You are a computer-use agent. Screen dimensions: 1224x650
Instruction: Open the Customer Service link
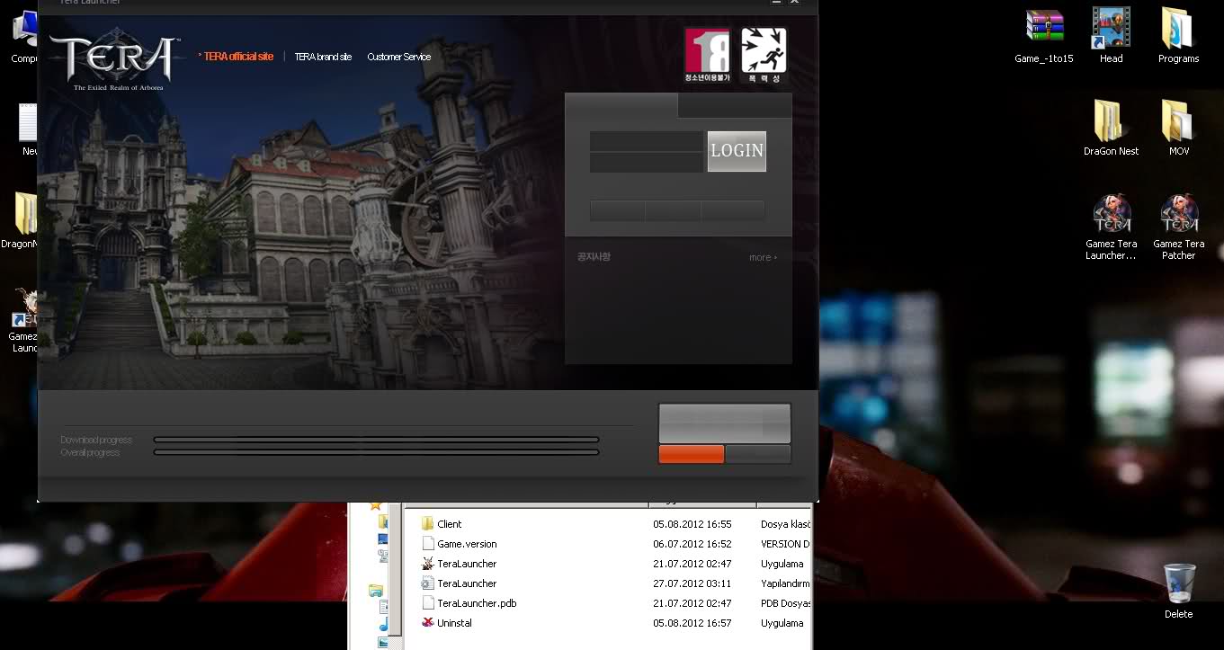(x=398, y=57)
